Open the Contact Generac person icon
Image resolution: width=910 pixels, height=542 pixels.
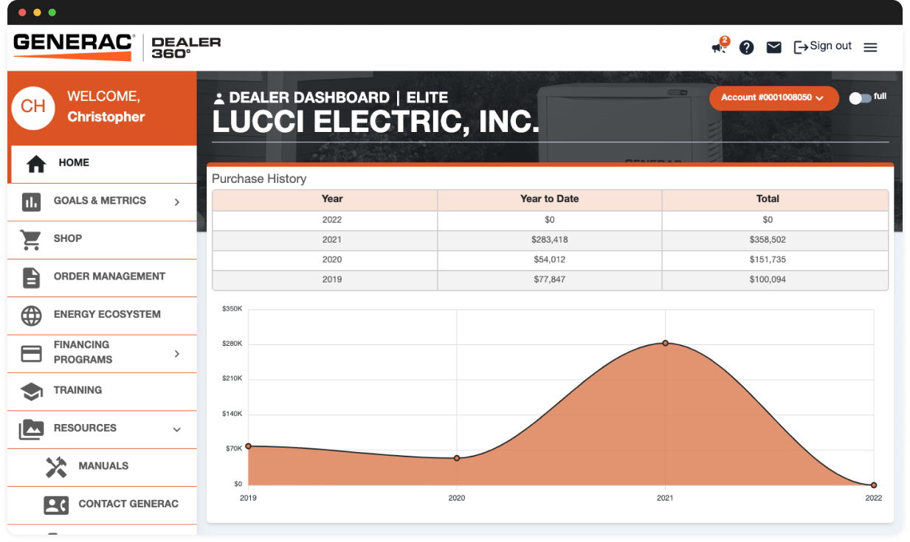coord(55,504)
